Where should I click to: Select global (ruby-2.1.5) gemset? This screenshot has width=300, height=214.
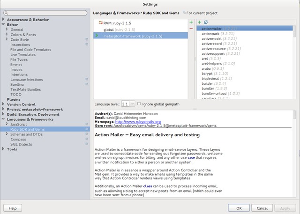(x=141, y=30)
